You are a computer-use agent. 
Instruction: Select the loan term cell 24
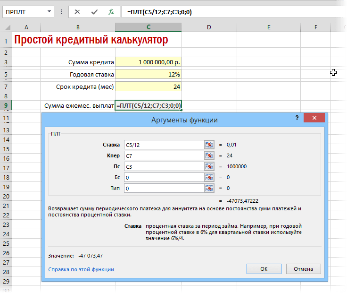[148, 86]
